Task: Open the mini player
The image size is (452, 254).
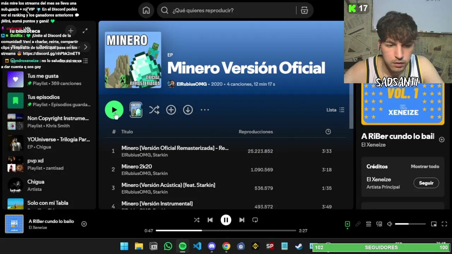Action: click(434, 224)
